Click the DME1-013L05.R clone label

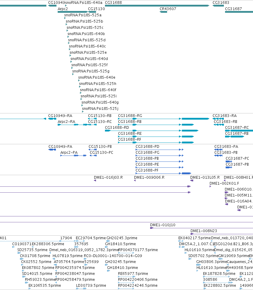(x=205, y=178)
